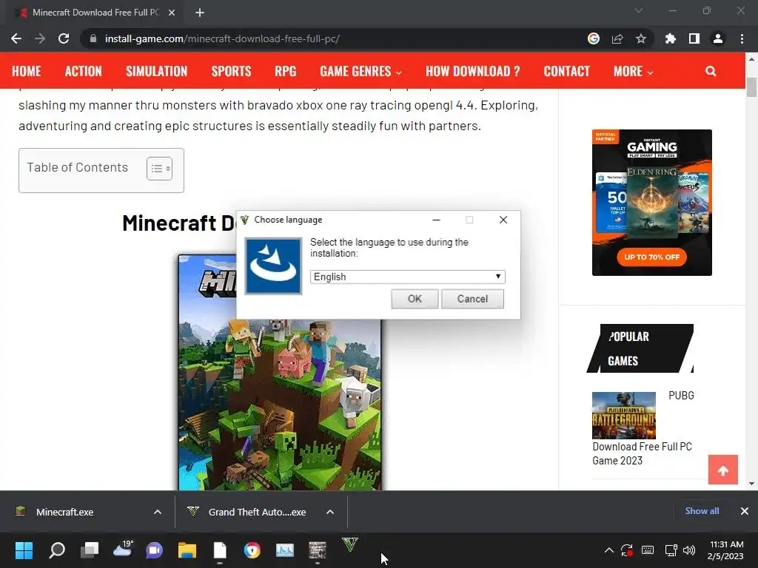Show hidden system tray icons
Image resolution: width=758 pixels, height=568 pixels.
(609, 550)
